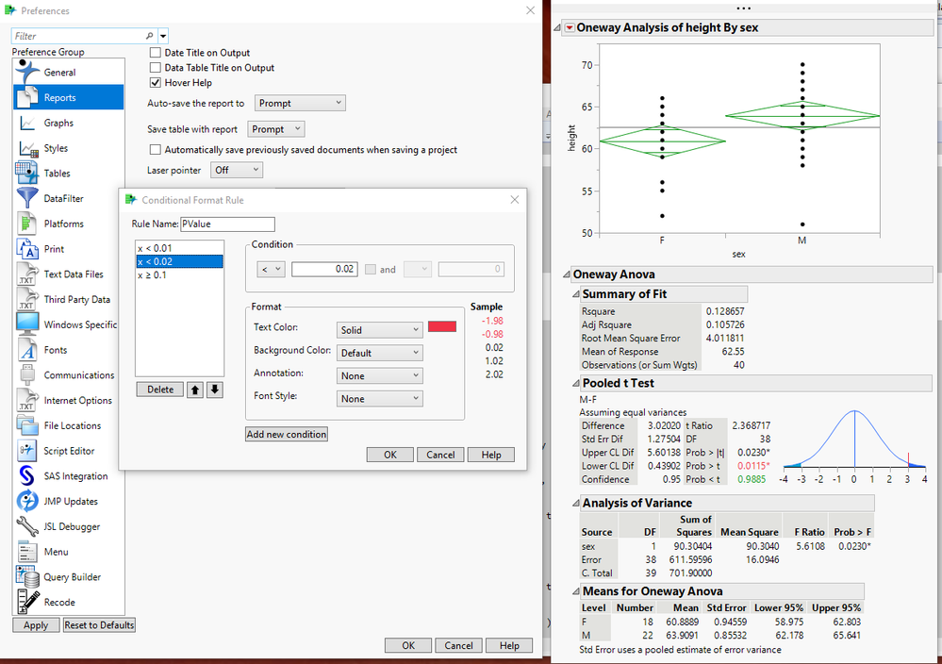Open the Laser pointer Off dropdown
This screenshot has height=664, width=942.
[x=237, y=170]
